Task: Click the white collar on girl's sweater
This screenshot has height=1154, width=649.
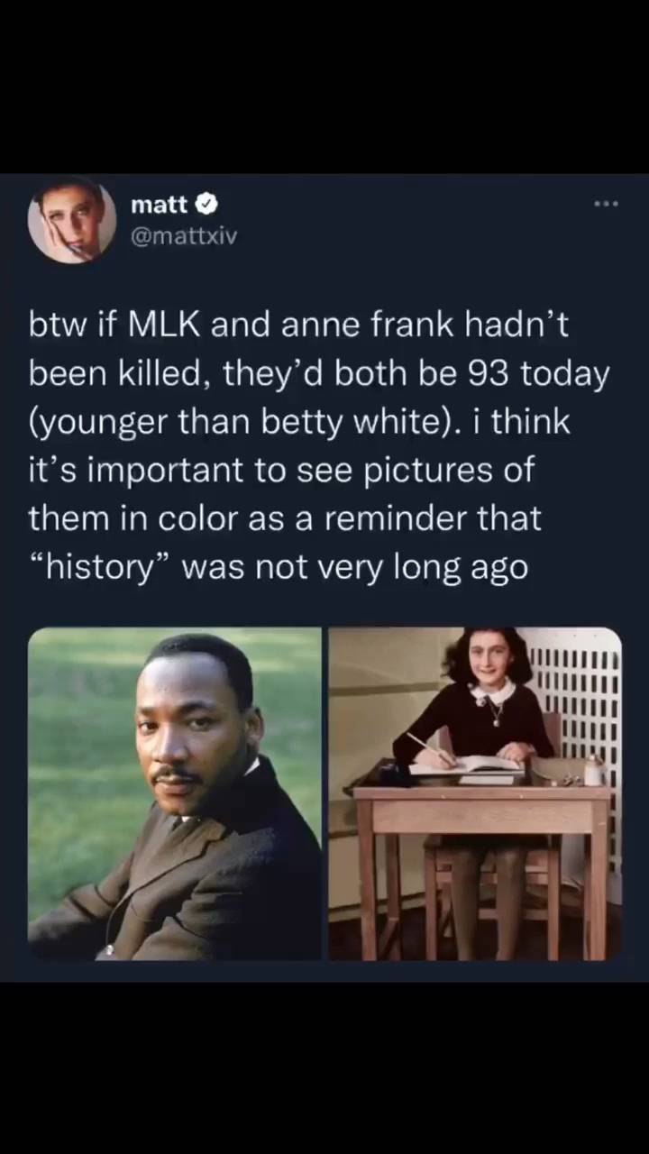Action: click(x=492, y=694)
